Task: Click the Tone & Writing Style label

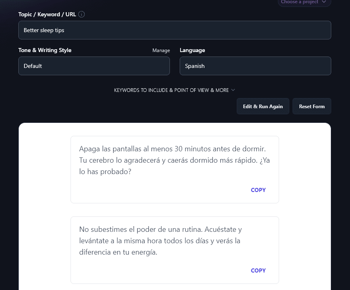Action: [45, 50]
